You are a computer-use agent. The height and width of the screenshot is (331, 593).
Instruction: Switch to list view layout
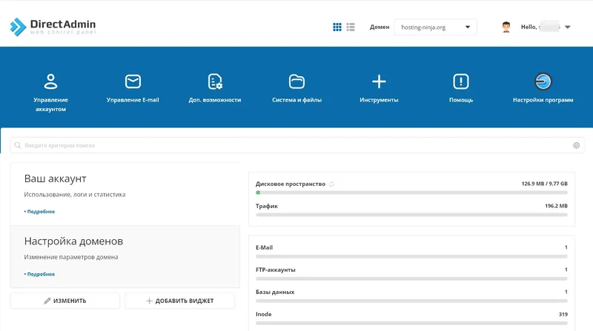(x=351, y=27)
